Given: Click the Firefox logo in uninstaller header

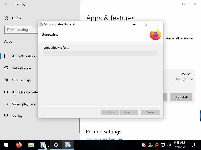Looking at the screenshot, I should (156, 35).
